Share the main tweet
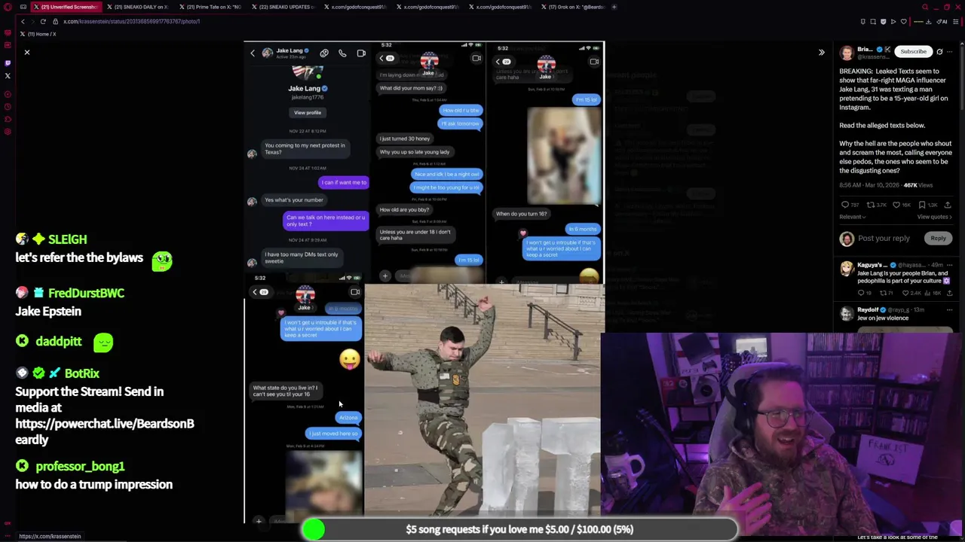 pyautogui.click(x=948, y=205)
